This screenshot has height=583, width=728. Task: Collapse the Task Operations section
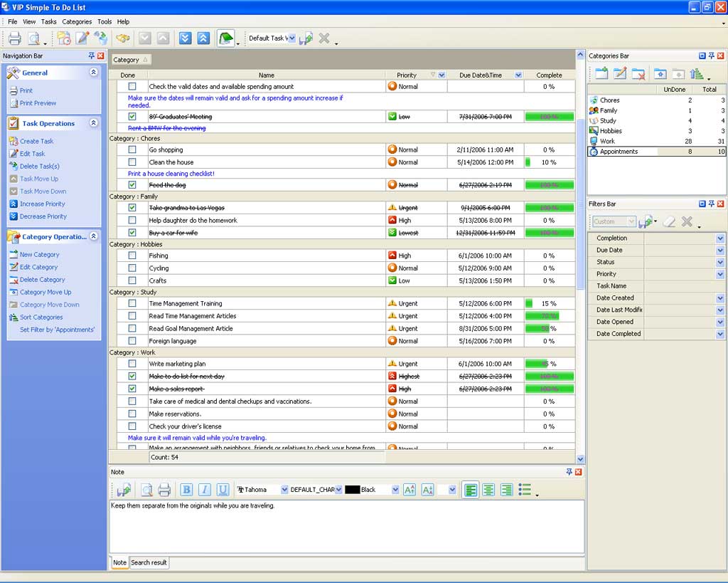(x=94, y=123)
